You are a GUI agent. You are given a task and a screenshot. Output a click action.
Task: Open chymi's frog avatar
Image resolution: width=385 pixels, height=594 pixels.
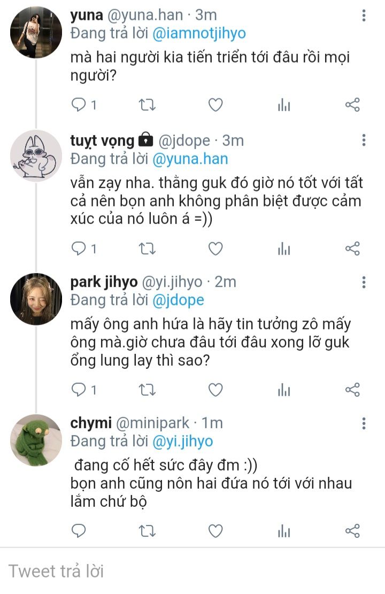tap(36, 441)
